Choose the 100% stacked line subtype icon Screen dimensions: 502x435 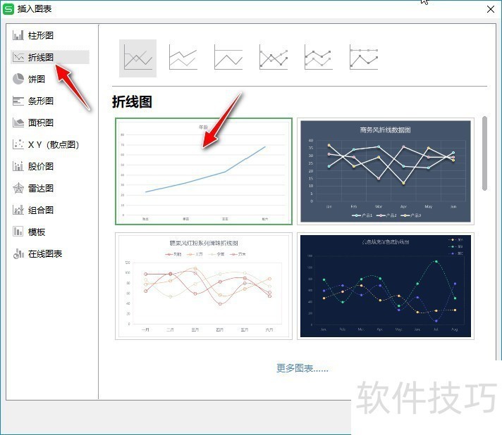tap(228, 58)
